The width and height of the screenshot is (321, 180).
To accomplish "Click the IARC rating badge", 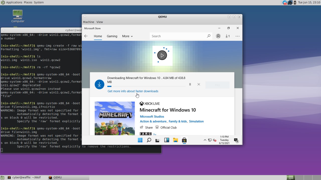I will point(146,134).
